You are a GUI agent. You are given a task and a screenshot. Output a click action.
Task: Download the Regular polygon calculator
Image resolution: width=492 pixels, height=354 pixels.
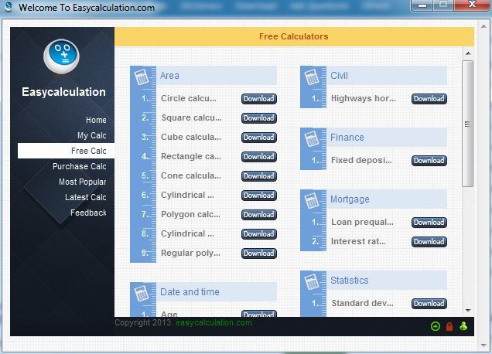(259, 254)
